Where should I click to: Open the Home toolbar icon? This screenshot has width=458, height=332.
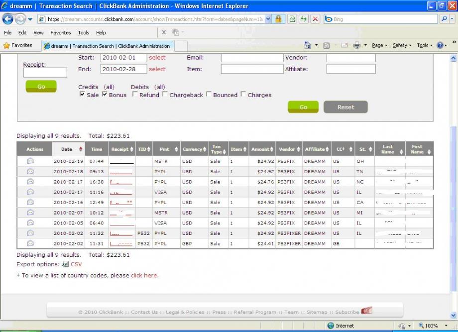[308, 45]
